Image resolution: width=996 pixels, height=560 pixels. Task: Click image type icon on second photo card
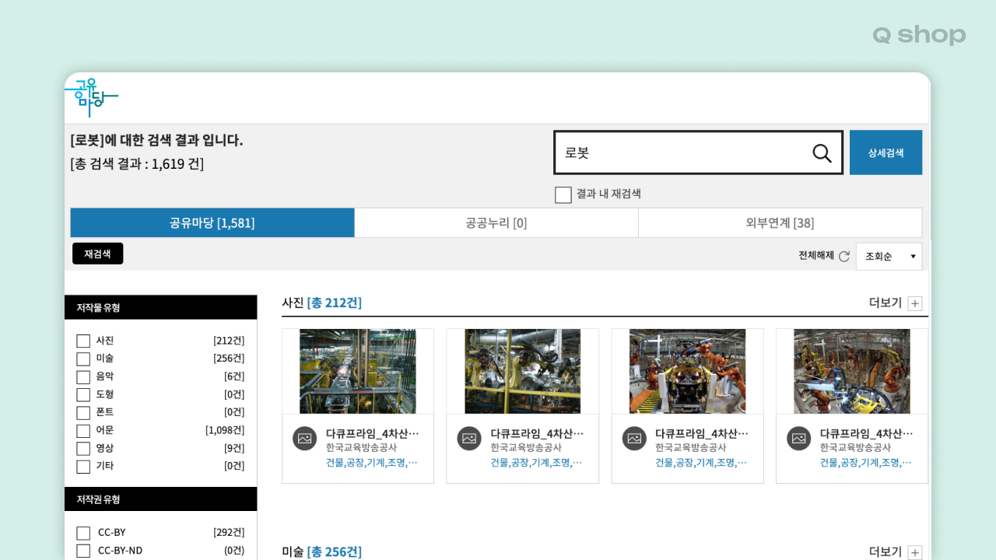click(x=469, y=438)
